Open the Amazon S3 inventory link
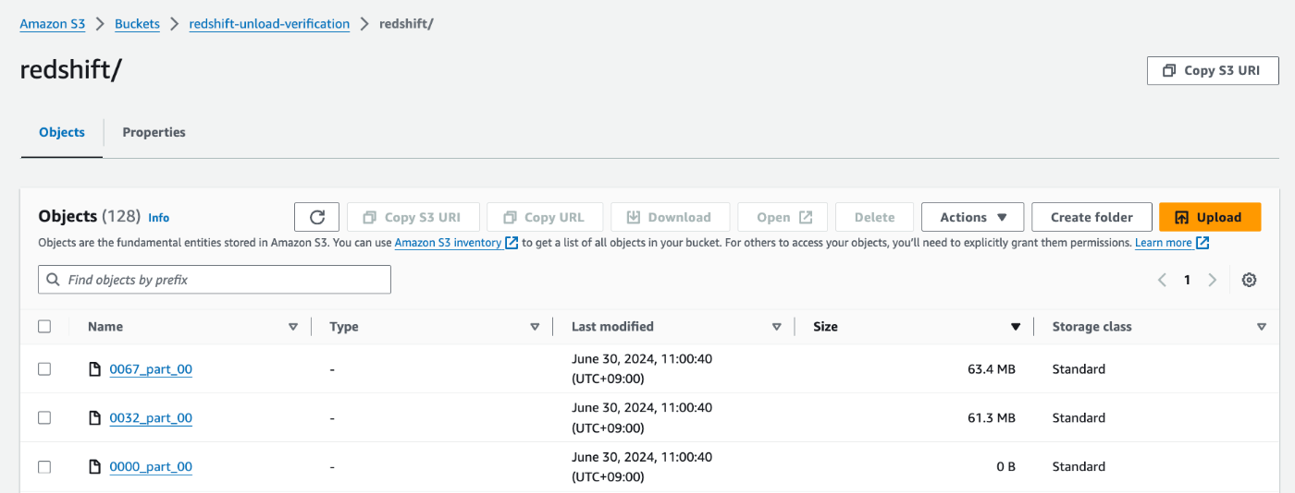This screenshot has width=1295, height=493. click(x=448, y=243)
